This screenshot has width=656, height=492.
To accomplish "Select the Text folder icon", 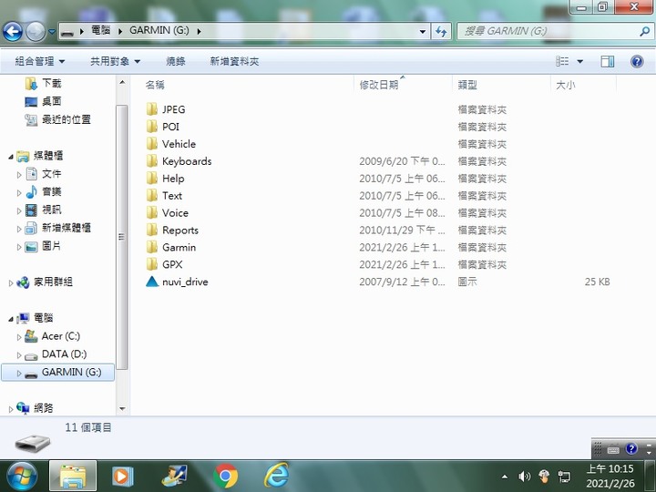I will click(x=152, y=195).
